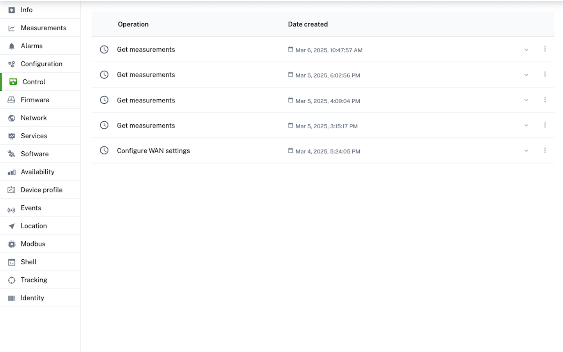Click clock status icon for Configure WAN settings

(104, 151)
